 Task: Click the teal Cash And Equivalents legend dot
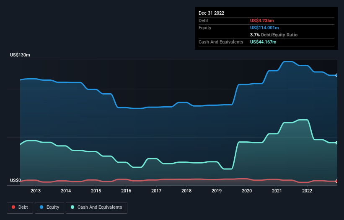click(72, 207)
